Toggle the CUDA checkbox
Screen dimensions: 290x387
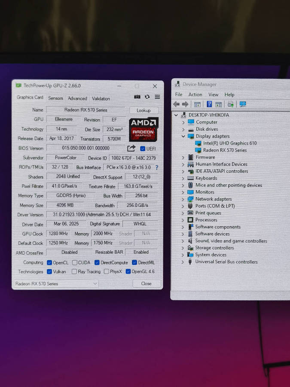75,263
